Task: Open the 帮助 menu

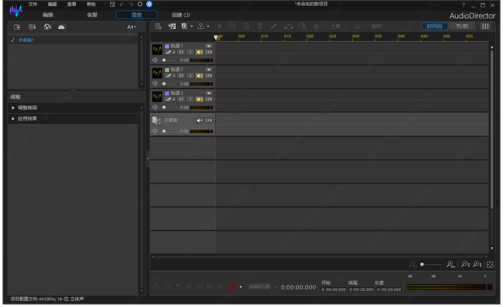Action: pyautogui.click(x=91, y=4)
